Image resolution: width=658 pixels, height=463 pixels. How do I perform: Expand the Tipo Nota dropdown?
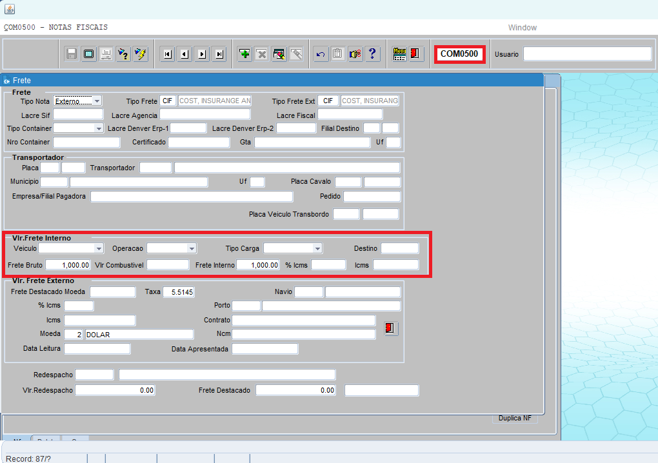pyautogui.click(x=97, y=101)
